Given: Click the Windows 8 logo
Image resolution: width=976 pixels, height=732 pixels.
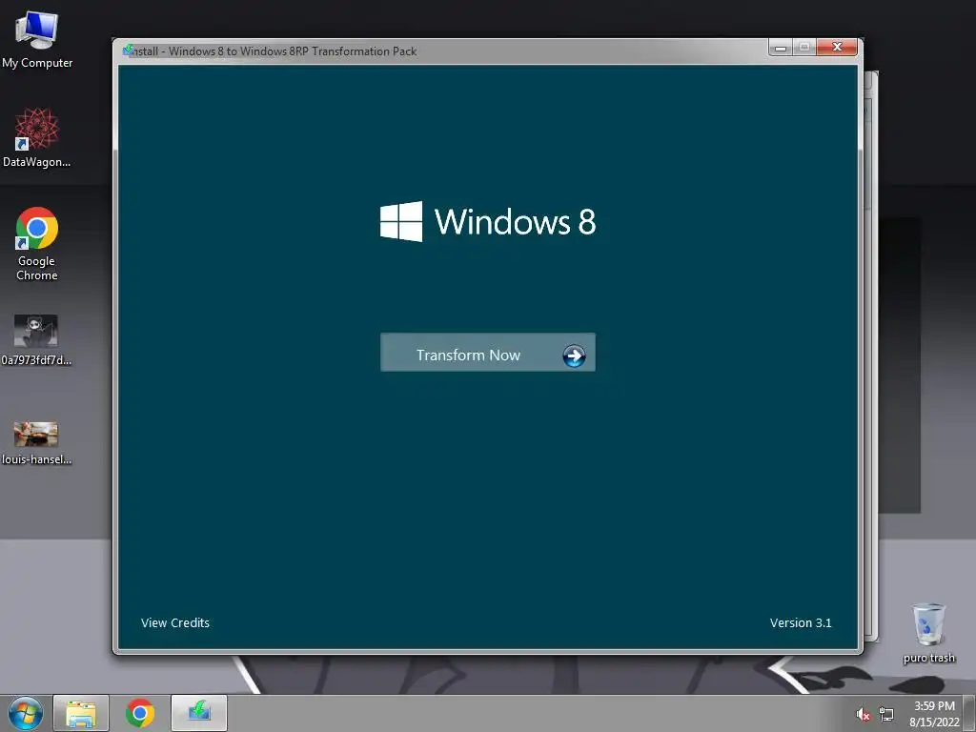Looking at the screenshot, I should click(487, 221).
